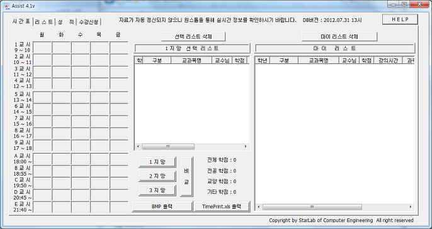This screenshot has height=229, width=432.
Task: Click My List scrollbar right arrow
Action: point(411,207)
